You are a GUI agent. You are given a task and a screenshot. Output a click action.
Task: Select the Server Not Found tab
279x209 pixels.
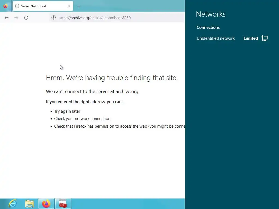[x=43, y=6]
